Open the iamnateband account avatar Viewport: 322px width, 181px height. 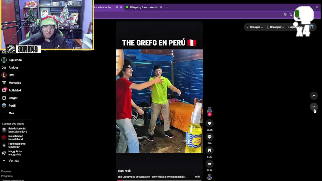pyautogui.click(x=4, y=138)
